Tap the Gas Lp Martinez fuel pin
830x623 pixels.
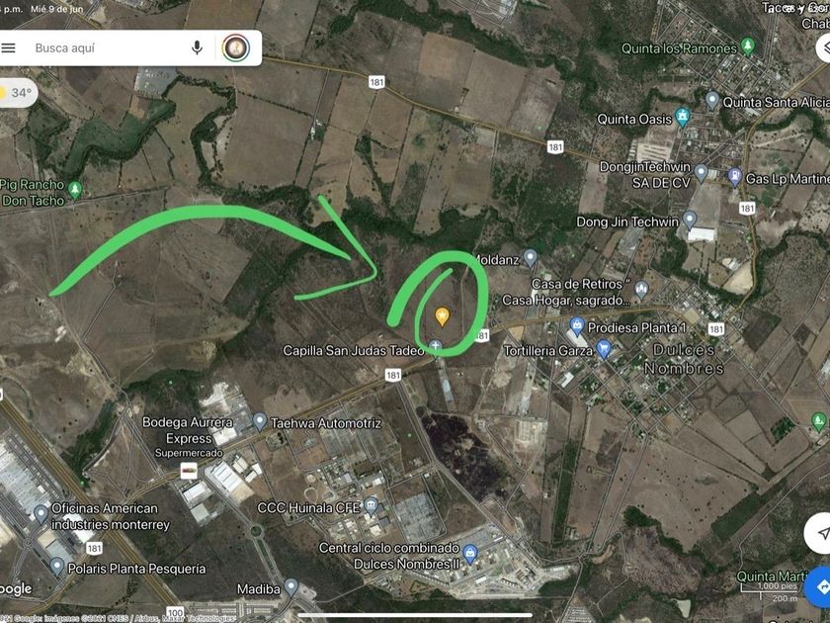coord(735,177)
